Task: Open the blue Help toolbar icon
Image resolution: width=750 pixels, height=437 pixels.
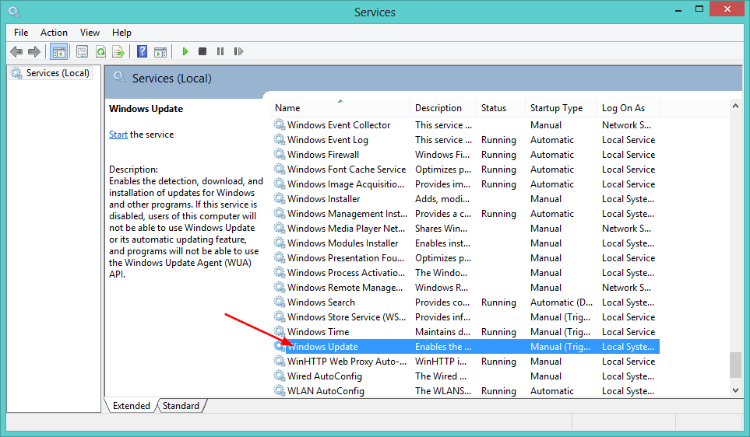Action: point(142,52)
